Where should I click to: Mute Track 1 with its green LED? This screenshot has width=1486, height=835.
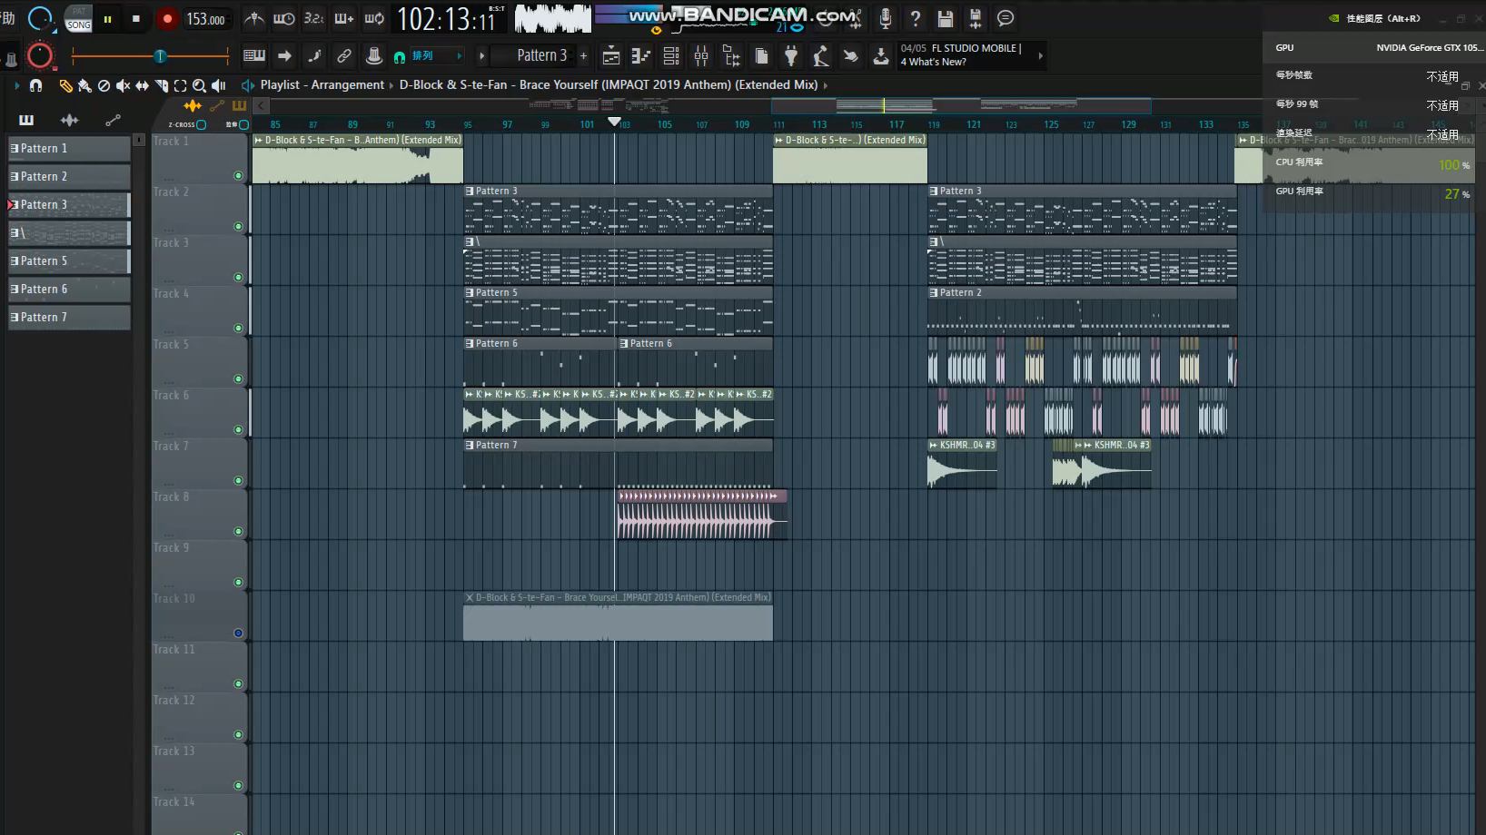pyautogui.click(x=239, y=176)
